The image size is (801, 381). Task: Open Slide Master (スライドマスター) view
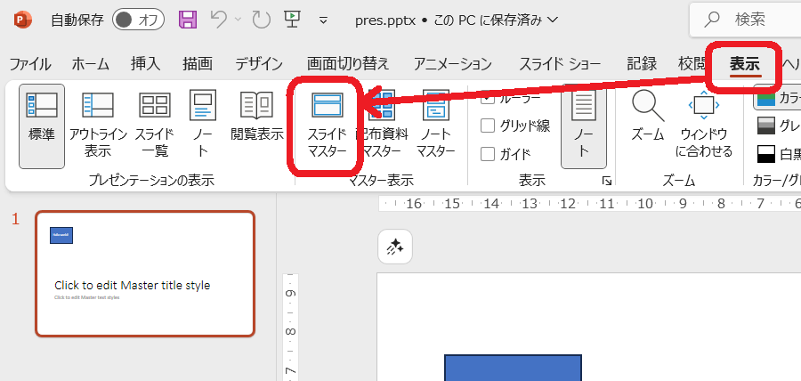click(327, 125)
